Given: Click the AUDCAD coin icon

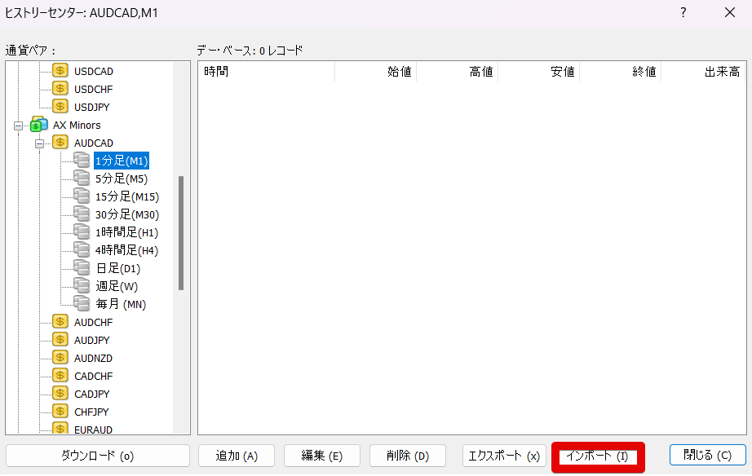Looking at the screenshot, I should [60, 143].
